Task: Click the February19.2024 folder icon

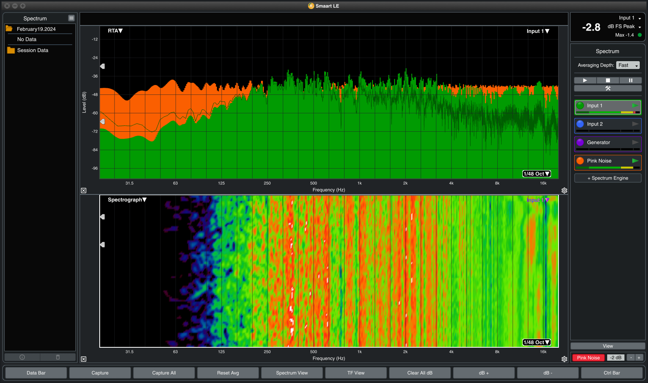Action: (9, 29)
